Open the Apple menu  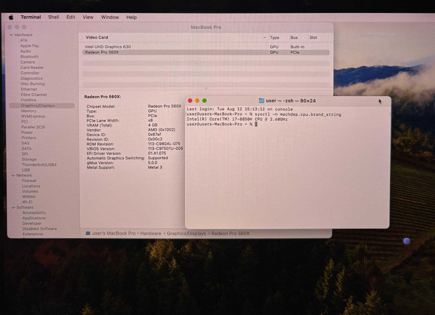pyautogui.click(x=11, y=17)
